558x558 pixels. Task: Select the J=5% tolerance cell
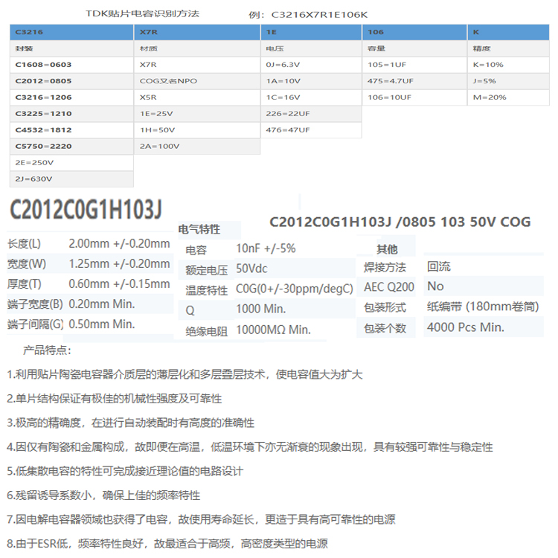tap(485, 80)
